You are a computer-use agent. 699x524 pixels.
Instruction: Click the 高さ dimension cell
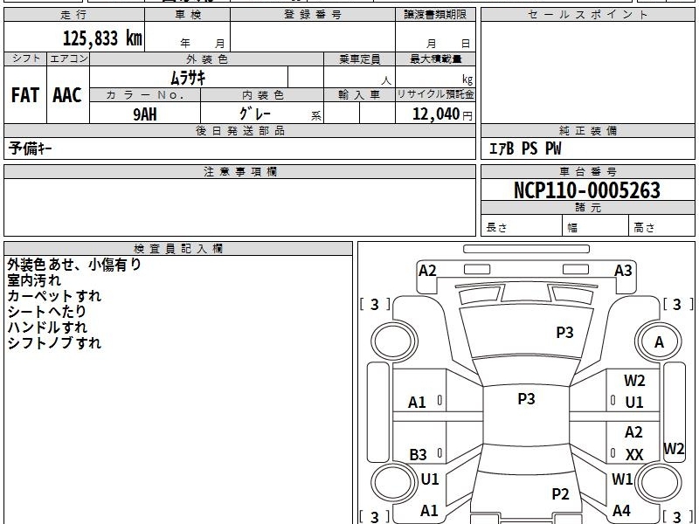point(662,225)
